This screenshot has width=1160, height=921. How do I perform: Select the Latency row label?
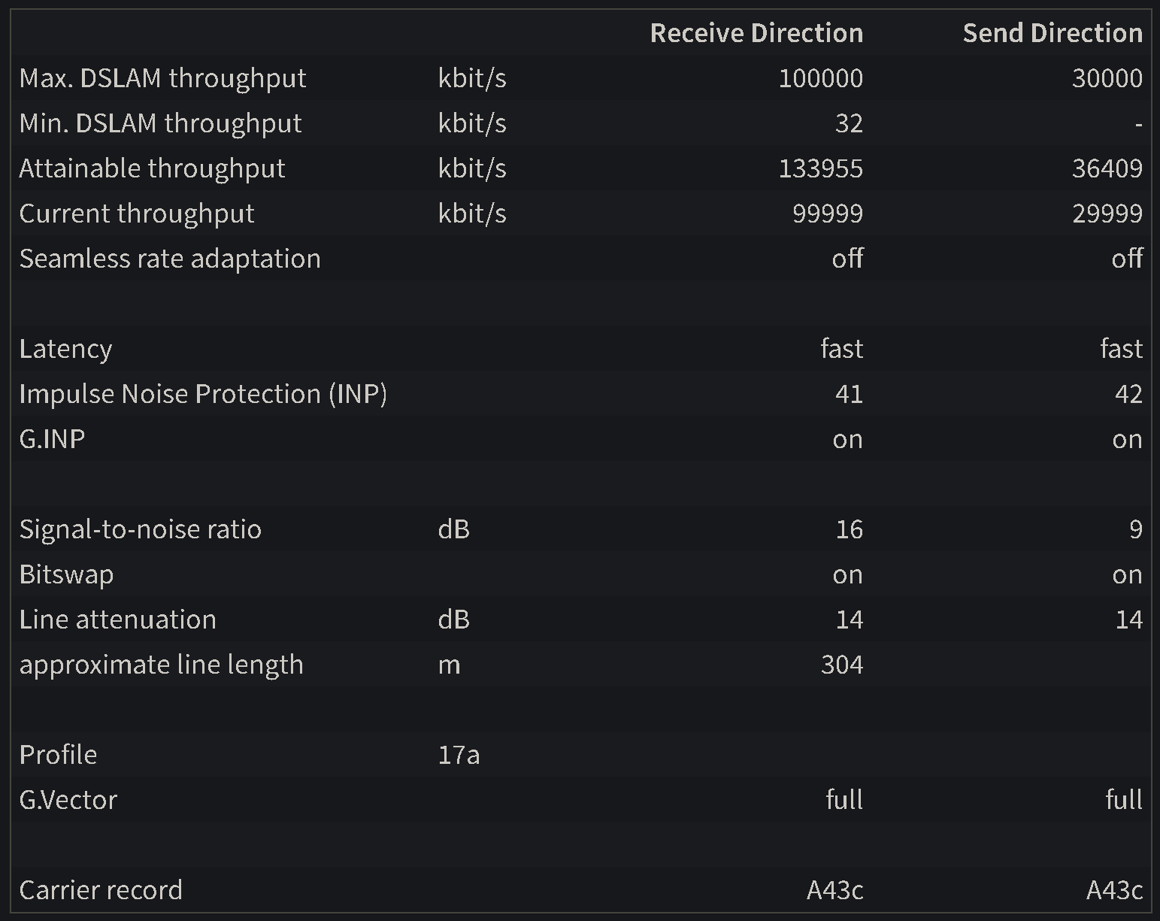[x=65, y=349]
